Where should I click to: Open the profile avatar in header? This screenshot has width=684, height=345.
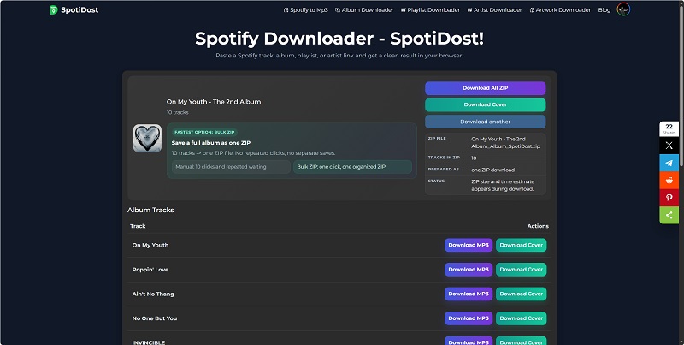point(623,9)
